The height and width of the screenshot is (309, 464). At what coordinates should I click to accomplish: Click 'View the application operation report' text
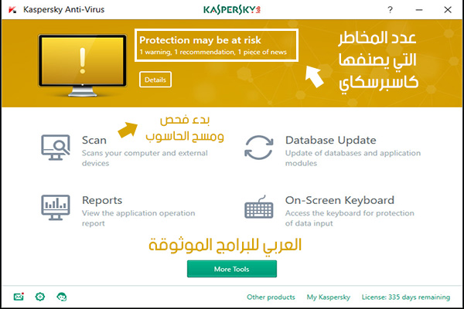click(138, 218)
